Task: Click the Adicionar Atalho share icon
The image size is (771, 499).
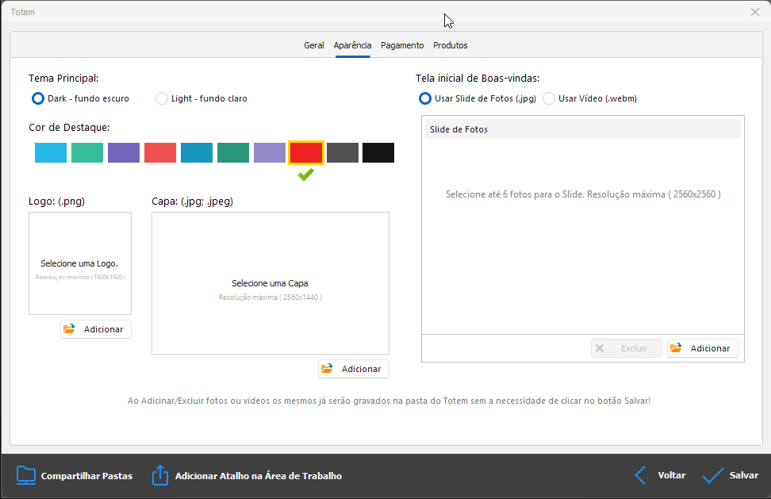Action: pyautogui.click(x=160, y=475)
